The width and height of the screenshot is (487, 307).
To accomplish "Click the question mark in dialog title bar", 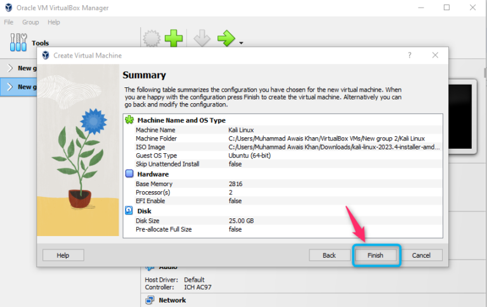I will click(410, 56).
